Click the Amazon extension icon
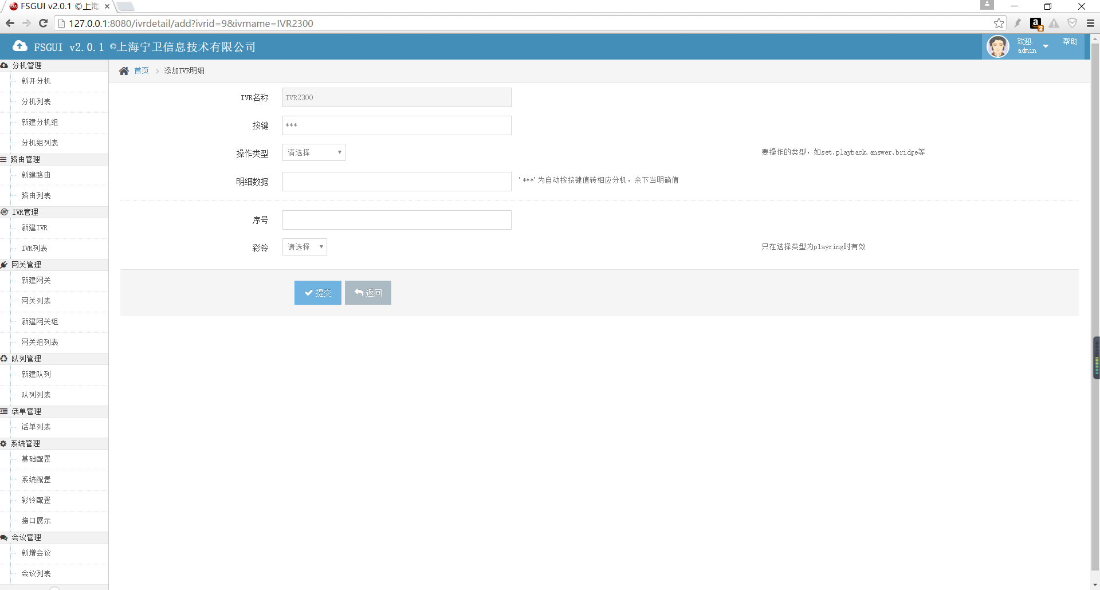Screen dimensions: 1100x590 1035,23
